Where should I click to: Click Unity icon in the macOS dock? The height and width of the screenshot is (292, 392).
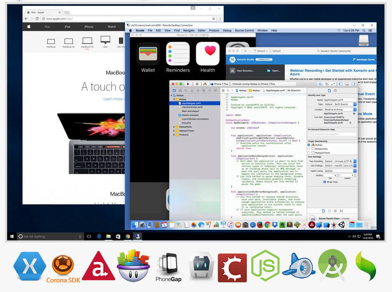341,225
